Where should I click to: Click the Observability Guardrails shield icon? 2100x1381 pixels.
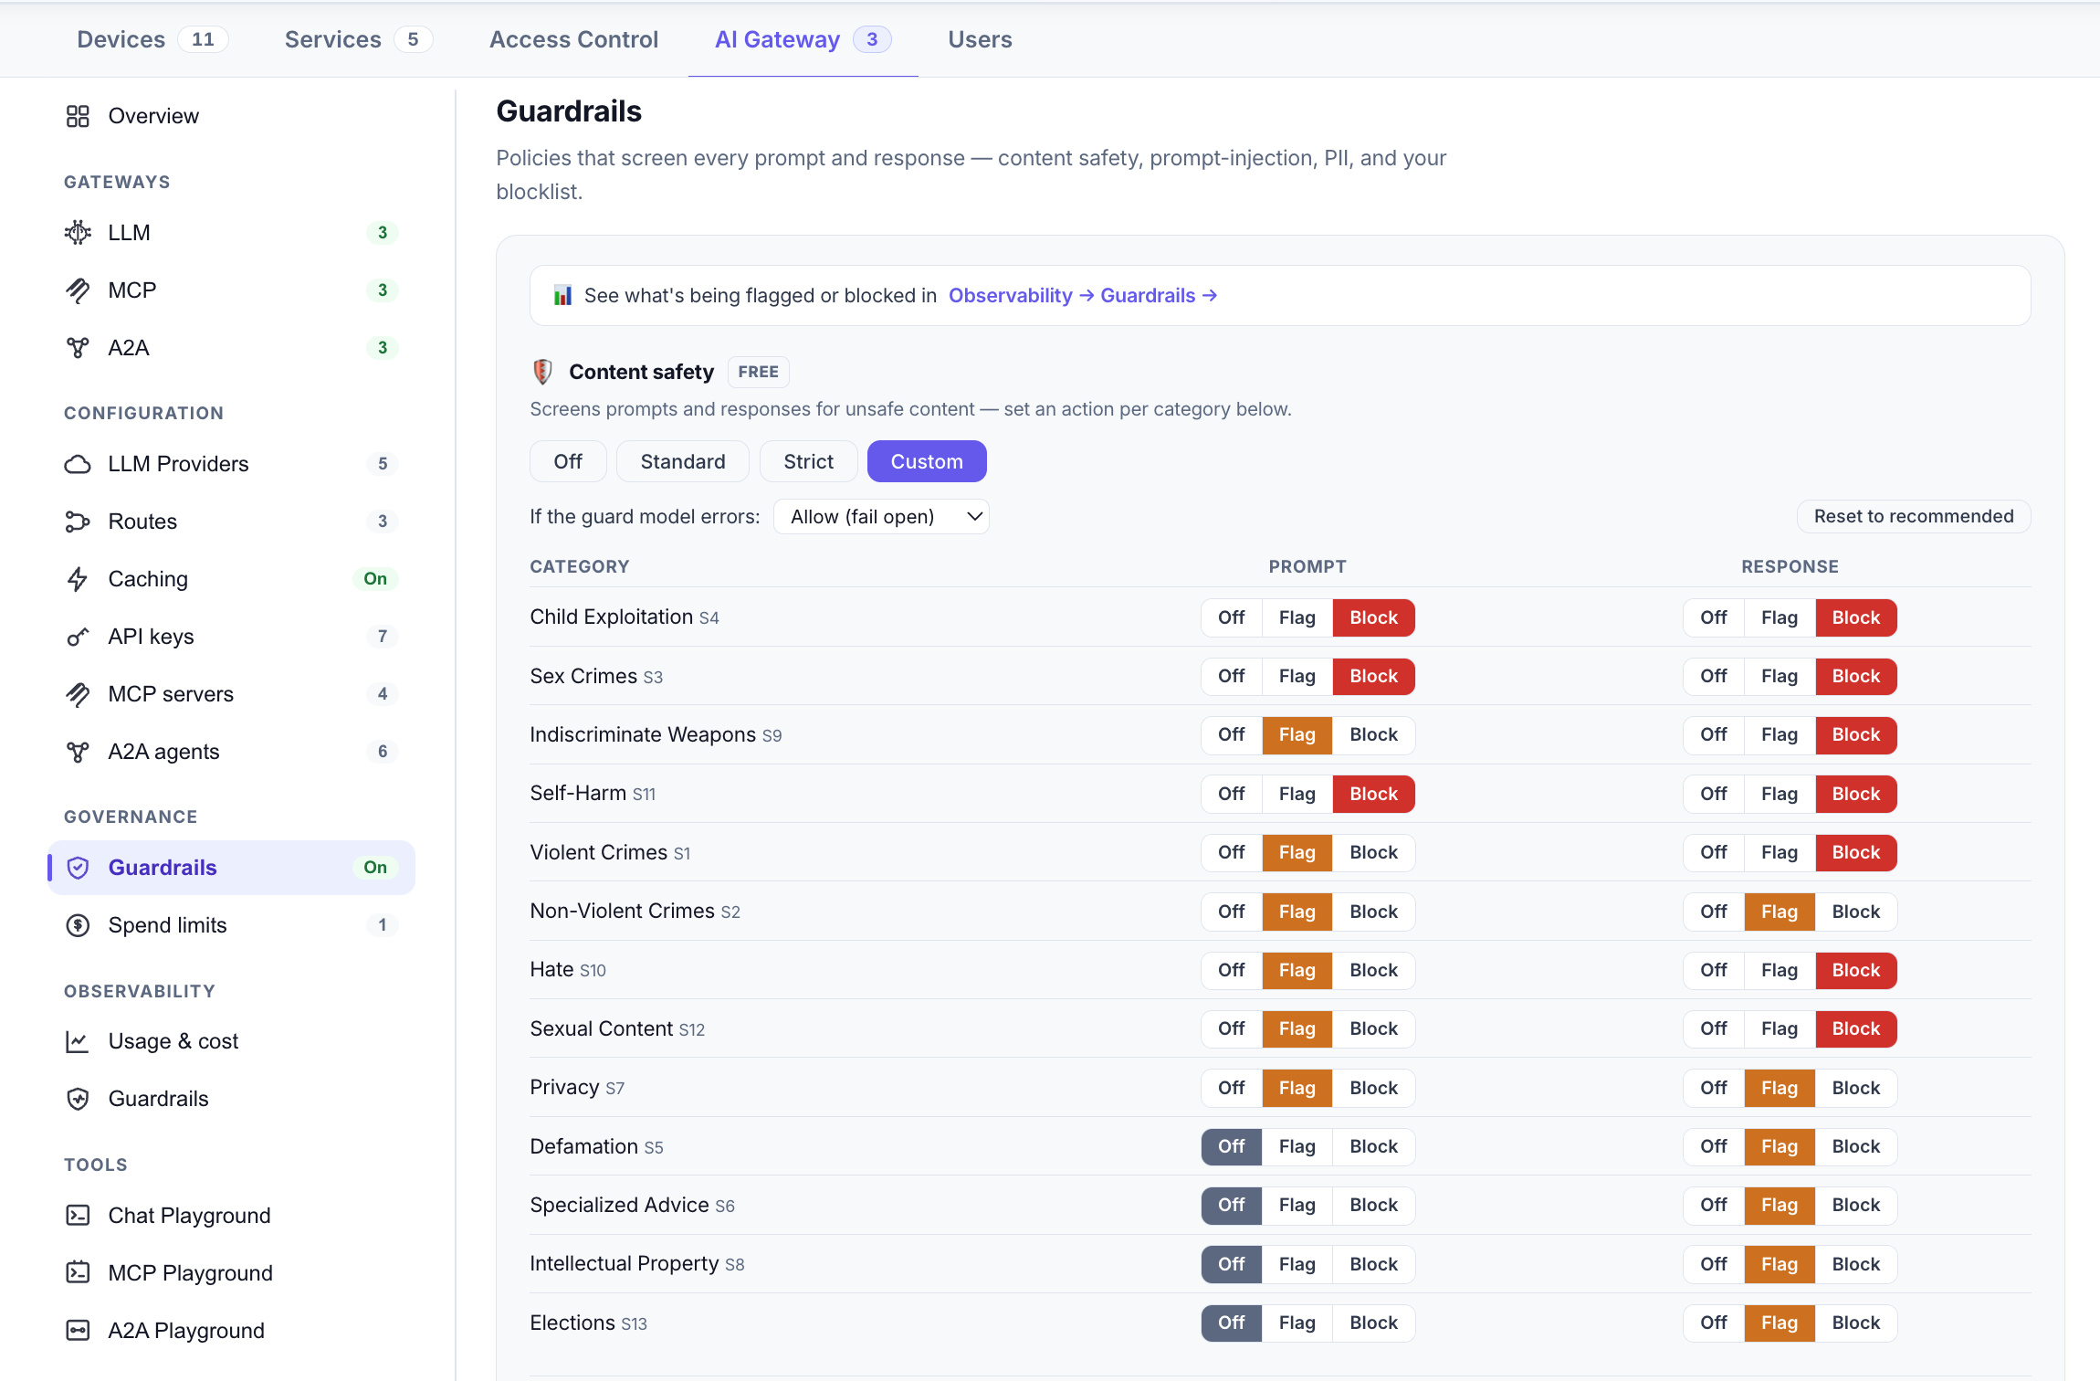(78, 1099)
